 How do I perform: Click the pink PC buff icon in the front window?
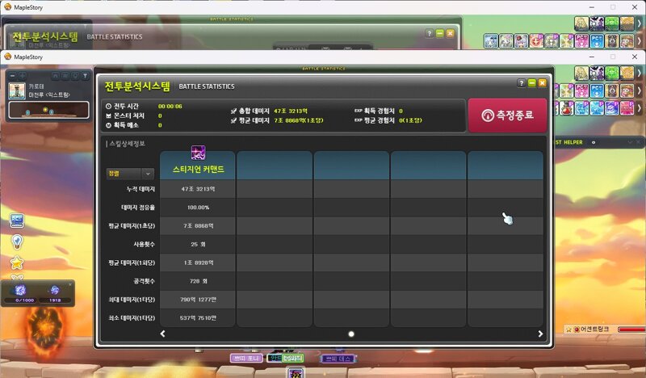tap(581, 90)
